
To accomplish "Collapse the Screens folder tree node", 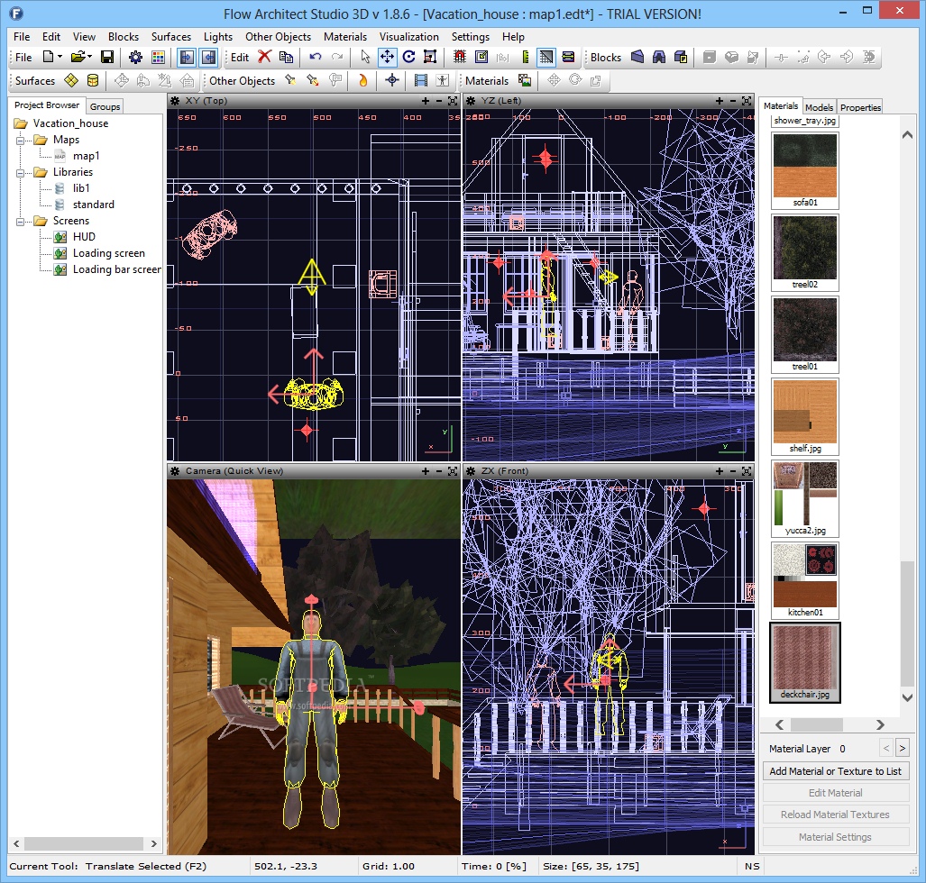I will coord(21,222).
